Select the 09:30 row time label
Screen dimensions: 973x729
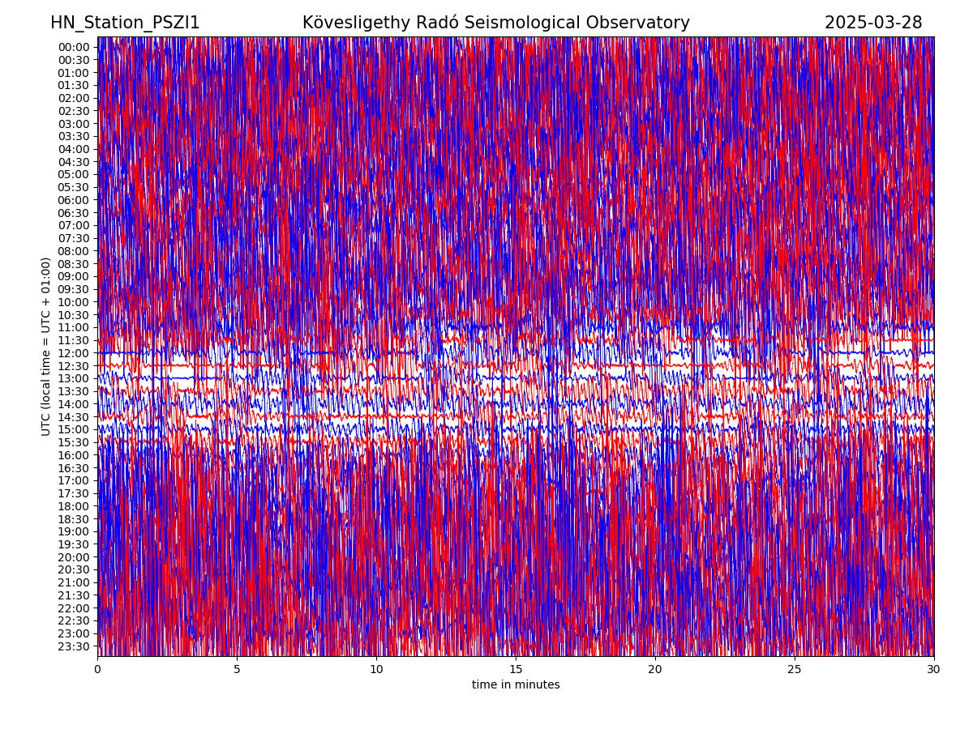point(74,289)
